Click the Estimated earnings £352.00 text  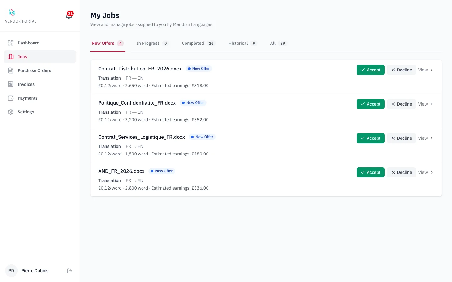tap(180, 120)
